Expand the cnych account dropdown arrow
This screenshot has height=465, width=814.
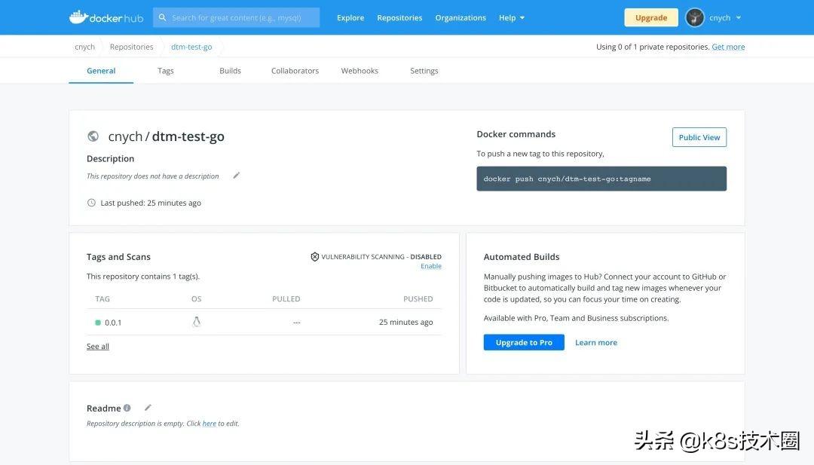(738, 17)
